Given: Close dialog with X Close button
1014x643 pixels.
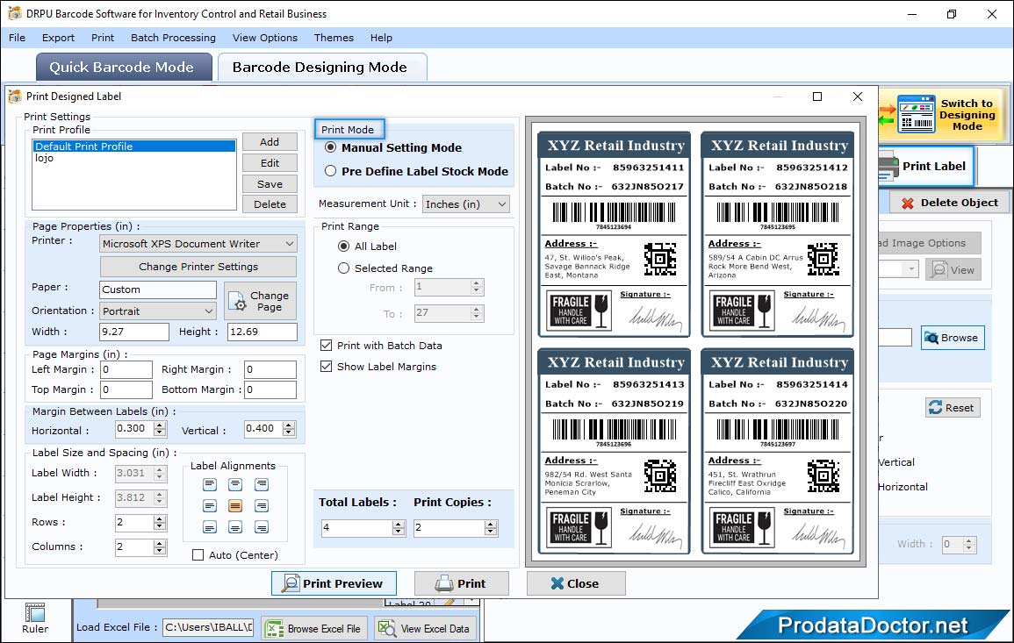Looking at the screenshot, I should 576,583.
